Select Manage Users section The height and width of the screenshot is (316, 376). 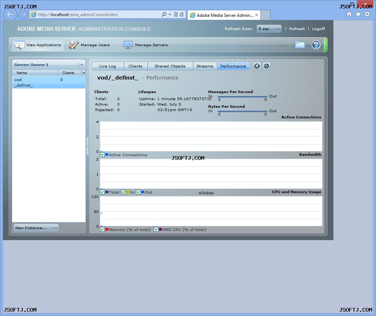[x=89, y=45]
